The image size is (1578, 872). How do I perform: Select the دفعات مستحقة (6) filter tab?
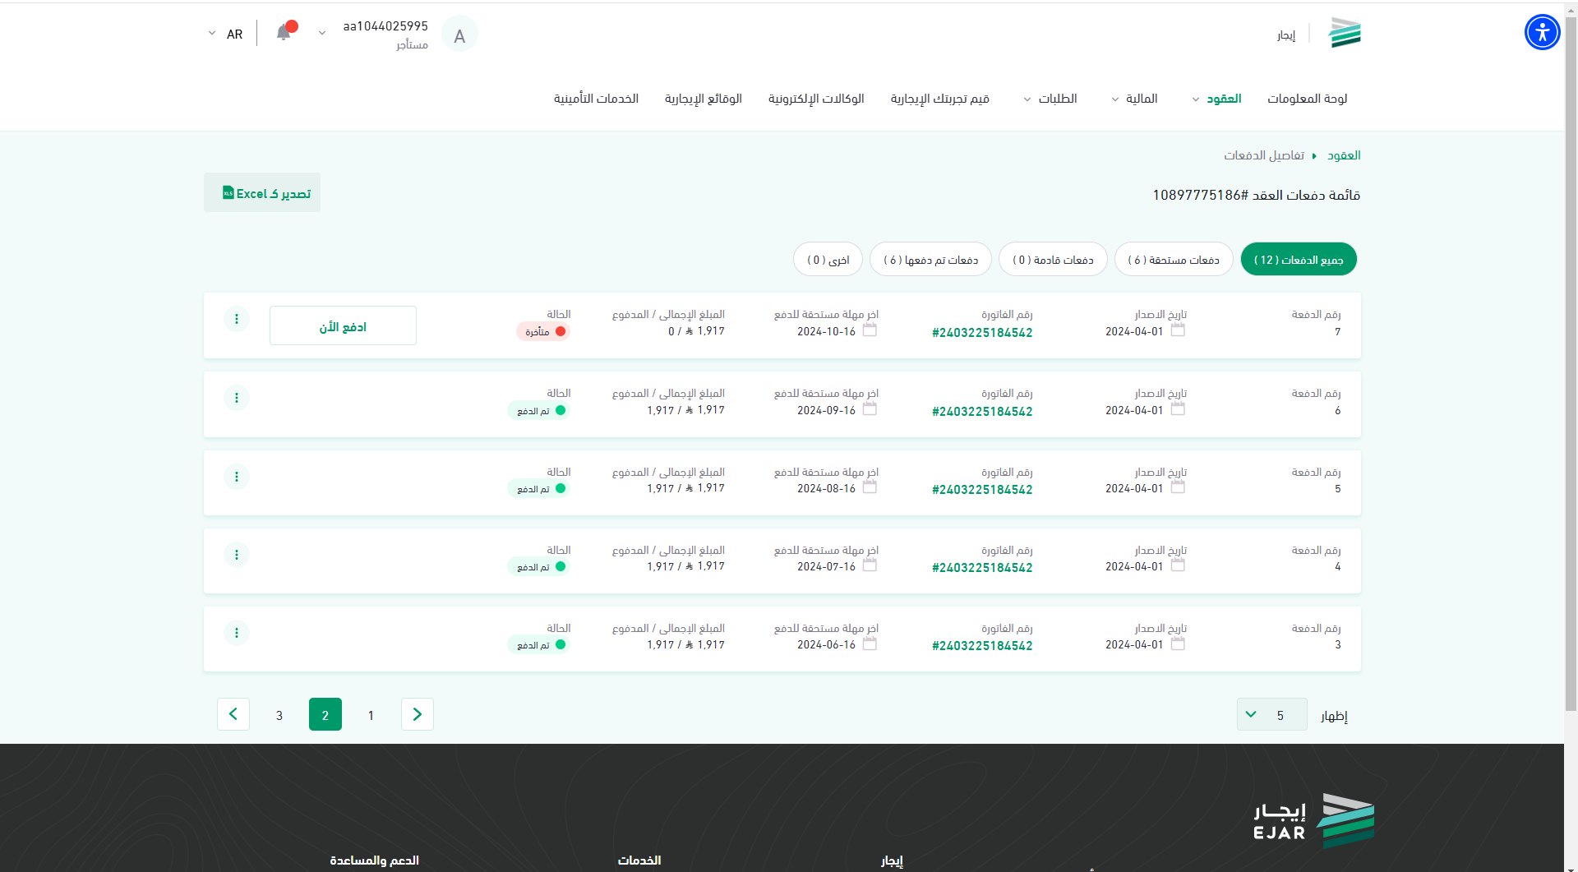coord(1173,260)
